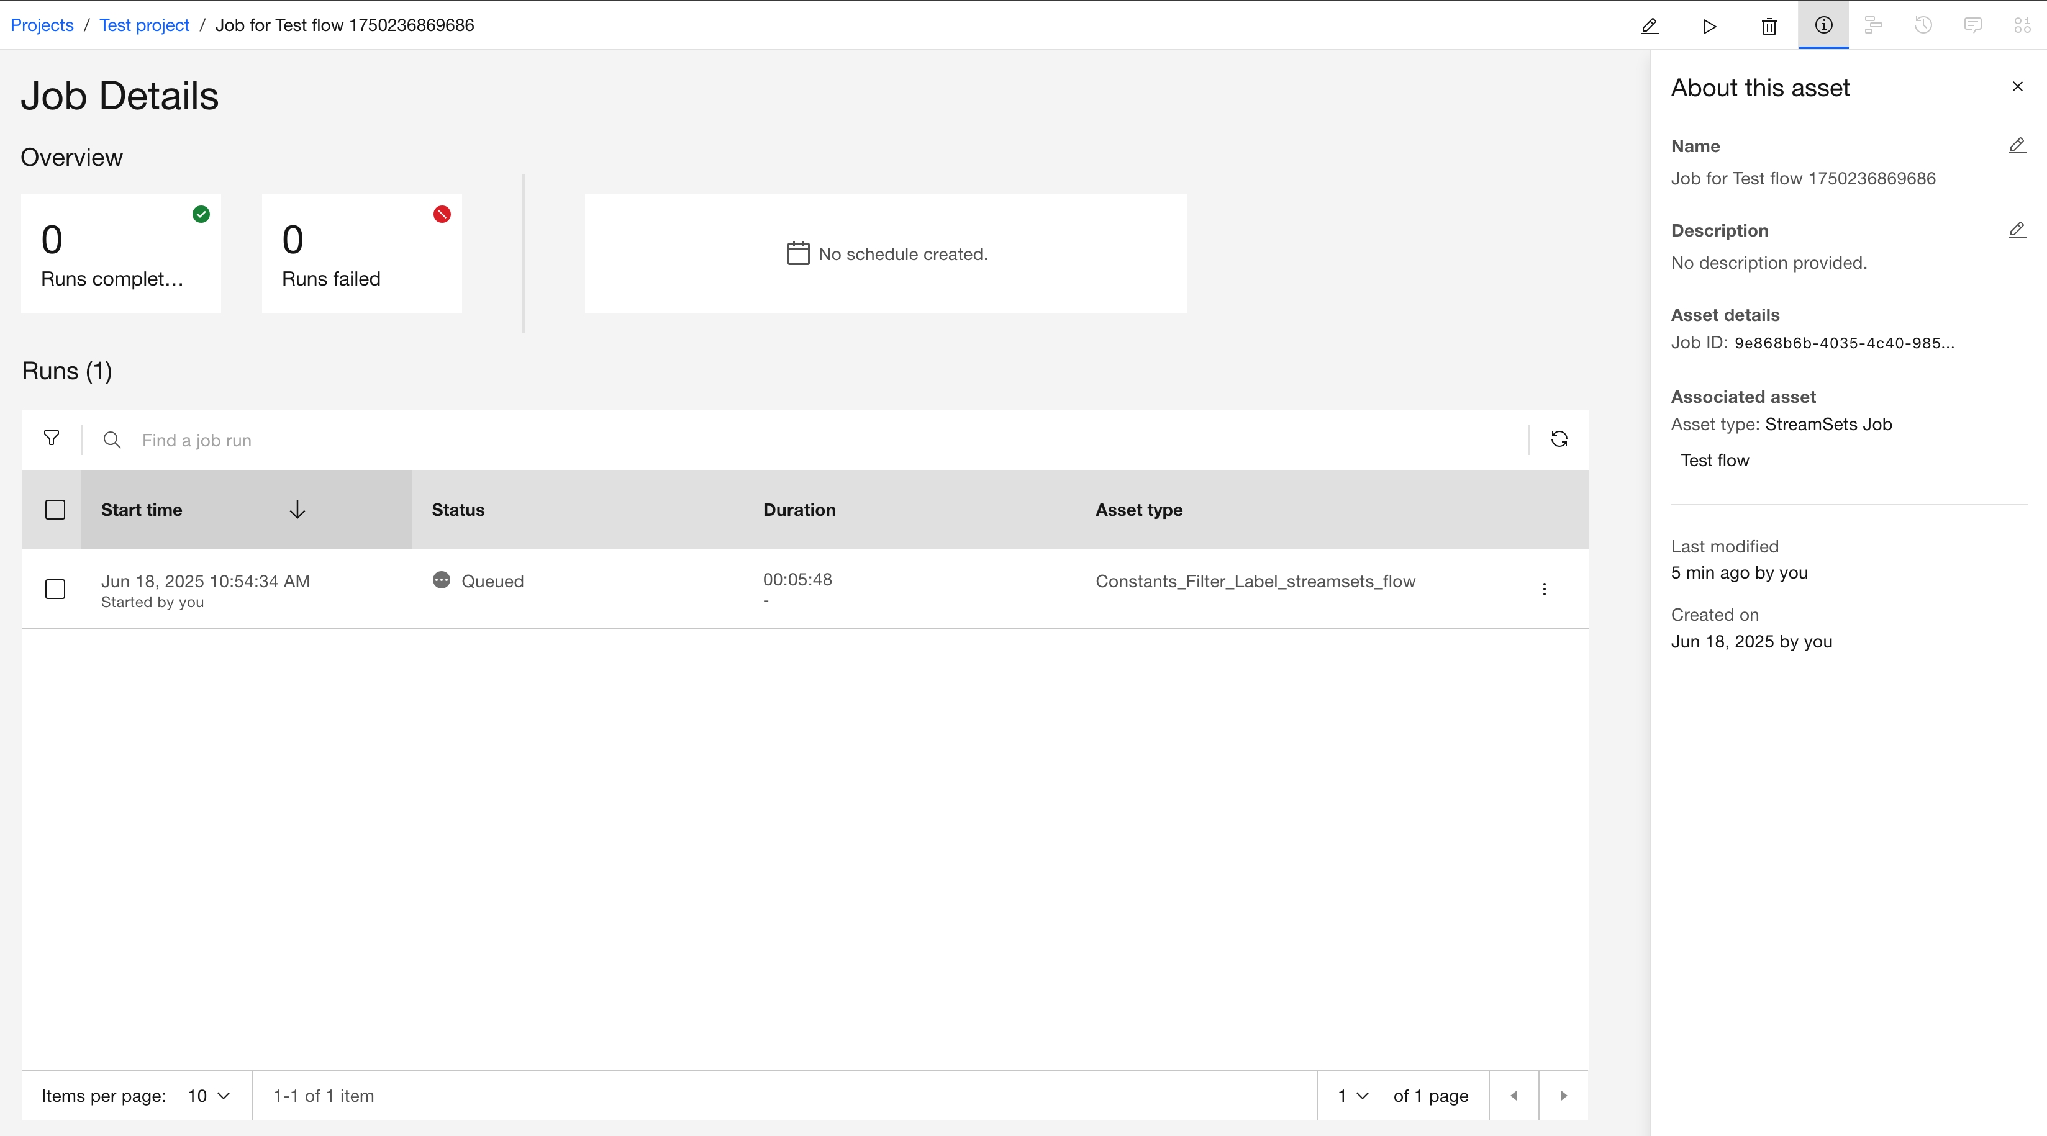Click the green completed-runs status icon
The width and height of the screenshot is (2047, 1136).
pyautogui.click(x=201, y=214)
